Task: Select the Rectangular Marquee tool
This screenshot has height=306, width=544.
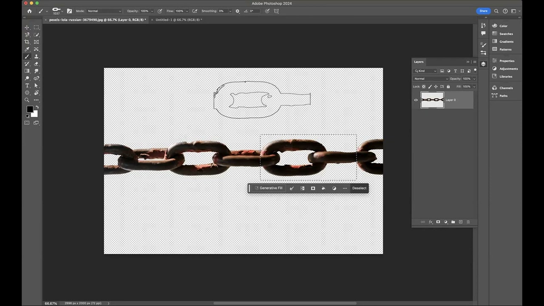Action: point(36,27)
